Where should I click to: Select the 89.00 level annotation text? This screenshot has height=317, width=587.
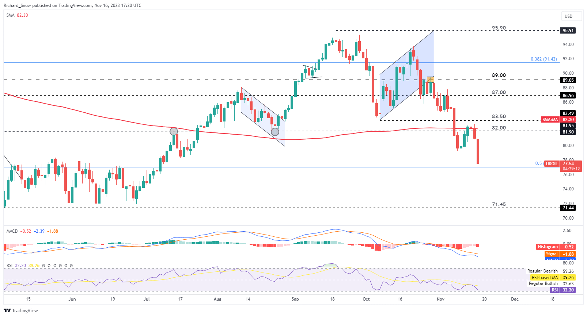point(499,75)
